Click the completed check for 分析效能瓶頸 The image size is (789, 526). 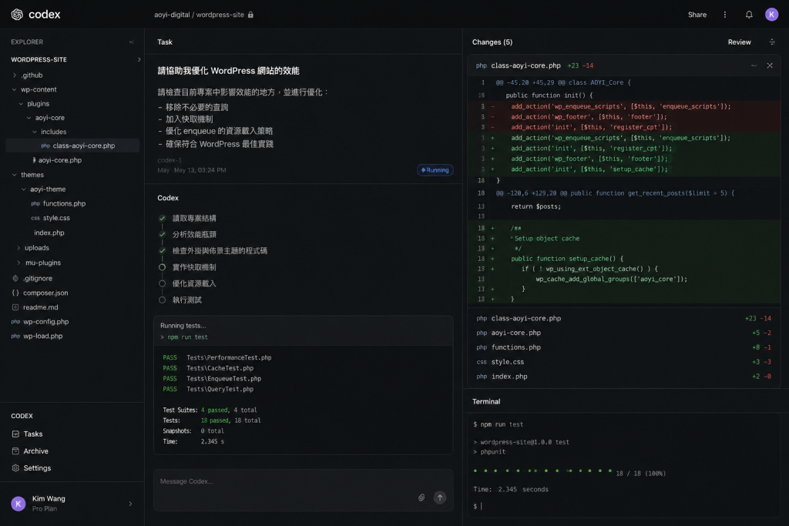coord(162,234)
